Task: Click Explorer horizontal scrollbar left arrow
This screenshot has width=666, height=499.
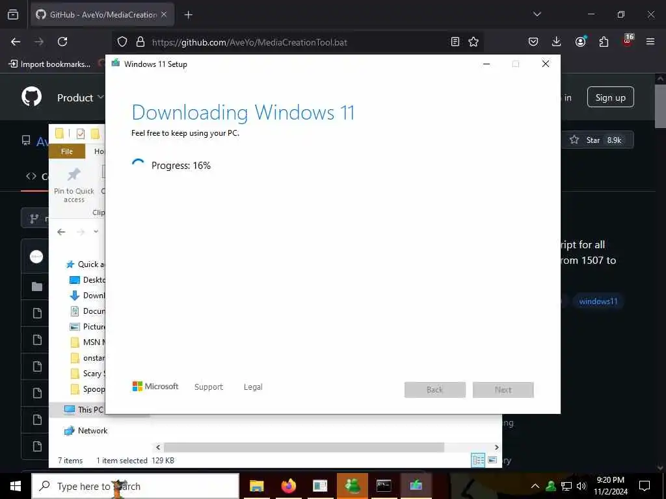Action: [x=158, y=447]
